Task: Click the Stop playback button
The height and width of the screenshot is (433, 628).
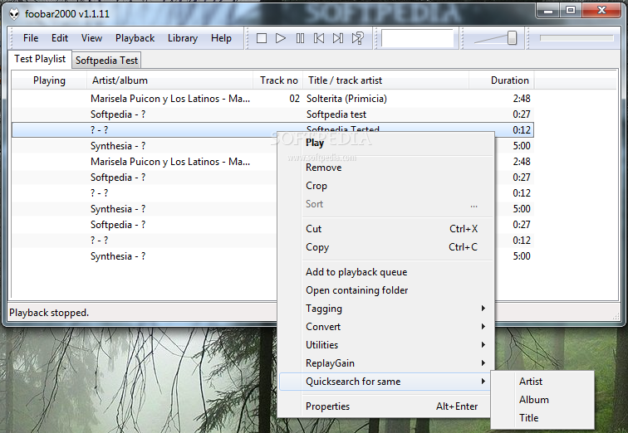Action: pos(262,38)
